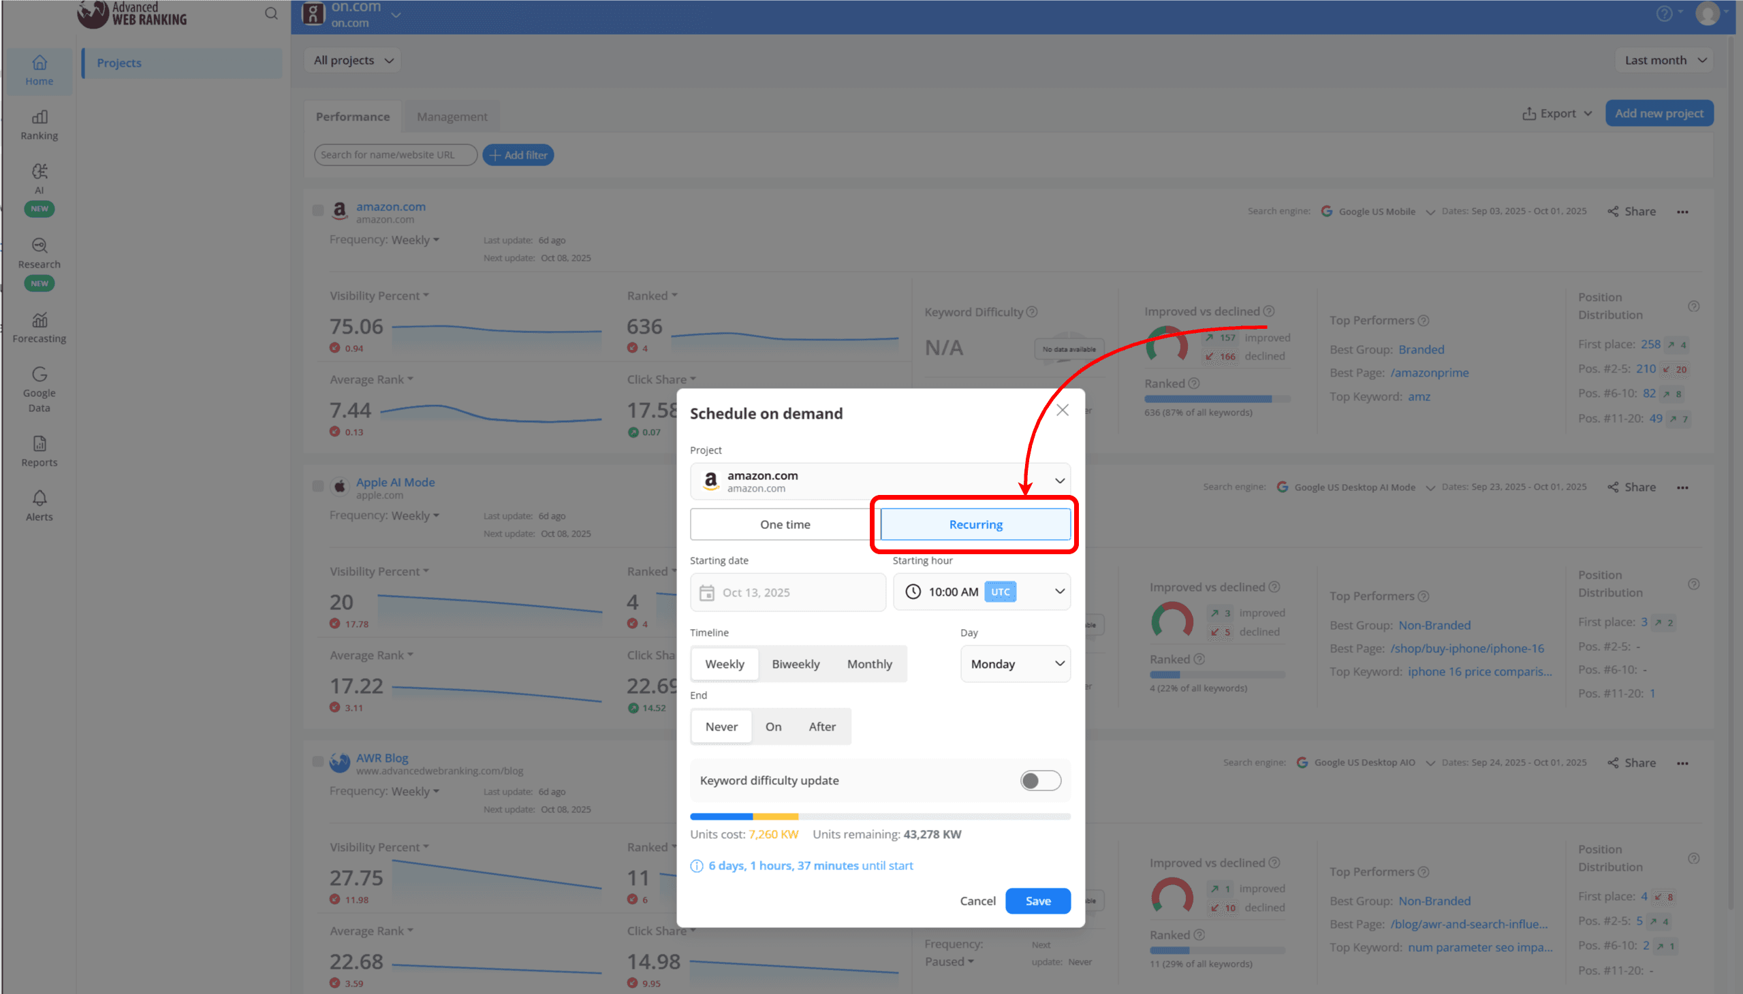Open the user avatar menu
The height and width of the screenshot is (994, 1743).
tap(1707, 13)
